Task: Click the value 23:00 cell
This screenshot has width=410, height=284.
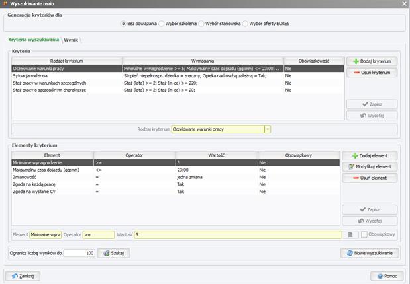Action: (x=217, y=170)
